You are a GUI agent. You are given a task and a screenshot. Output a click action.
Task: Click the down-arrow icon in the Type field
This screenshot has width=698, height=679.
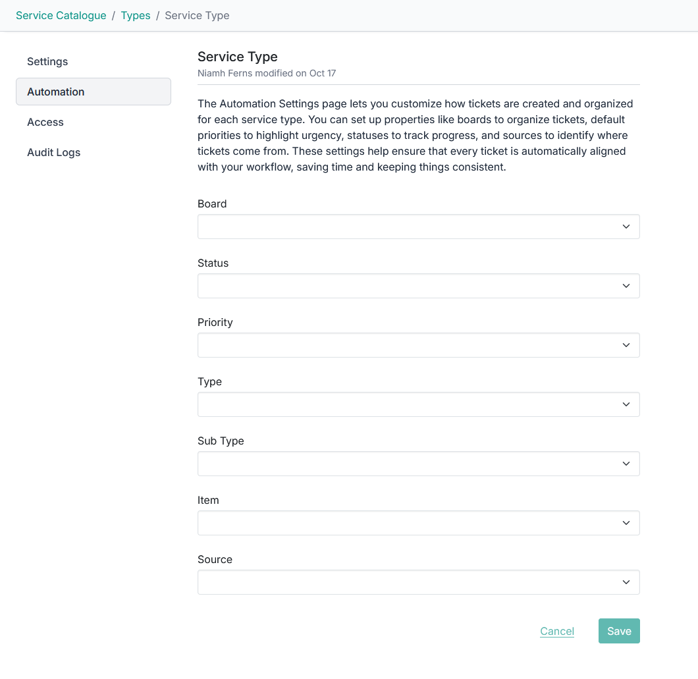[626, 404]
